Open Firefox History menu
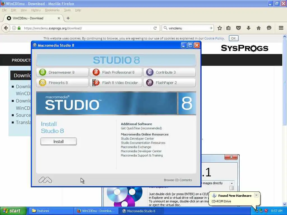Screen dimensions: 287x215 (x=36, y=10)
